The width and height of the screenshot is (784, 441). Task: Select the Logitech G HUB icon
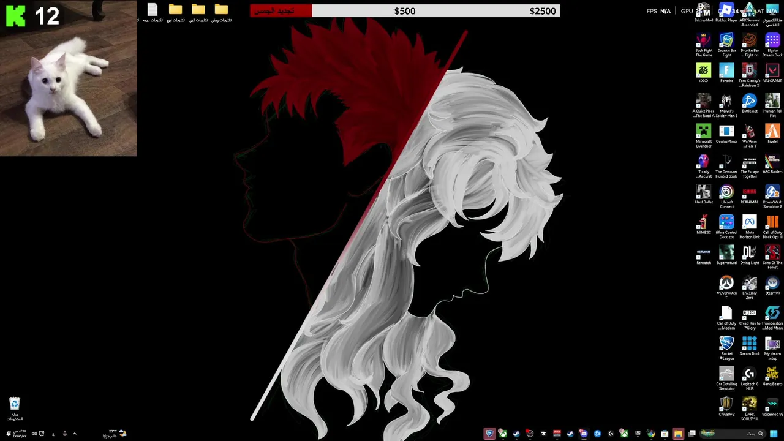coord(749,379)
